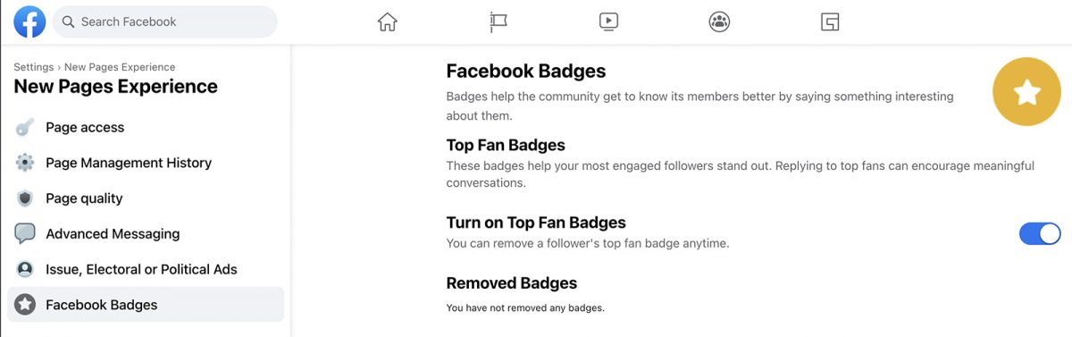Click the gear icon beside Page Management History
Viewport: 1072px width, 337px height.
tap(25, 163)
